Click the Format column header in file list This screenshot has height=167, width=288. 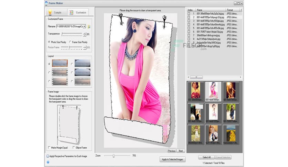230,10
